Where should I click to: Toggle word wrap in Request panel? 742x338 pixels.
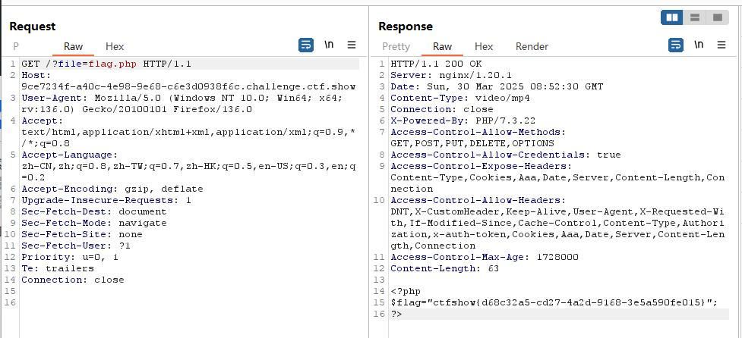click(306, 45)
